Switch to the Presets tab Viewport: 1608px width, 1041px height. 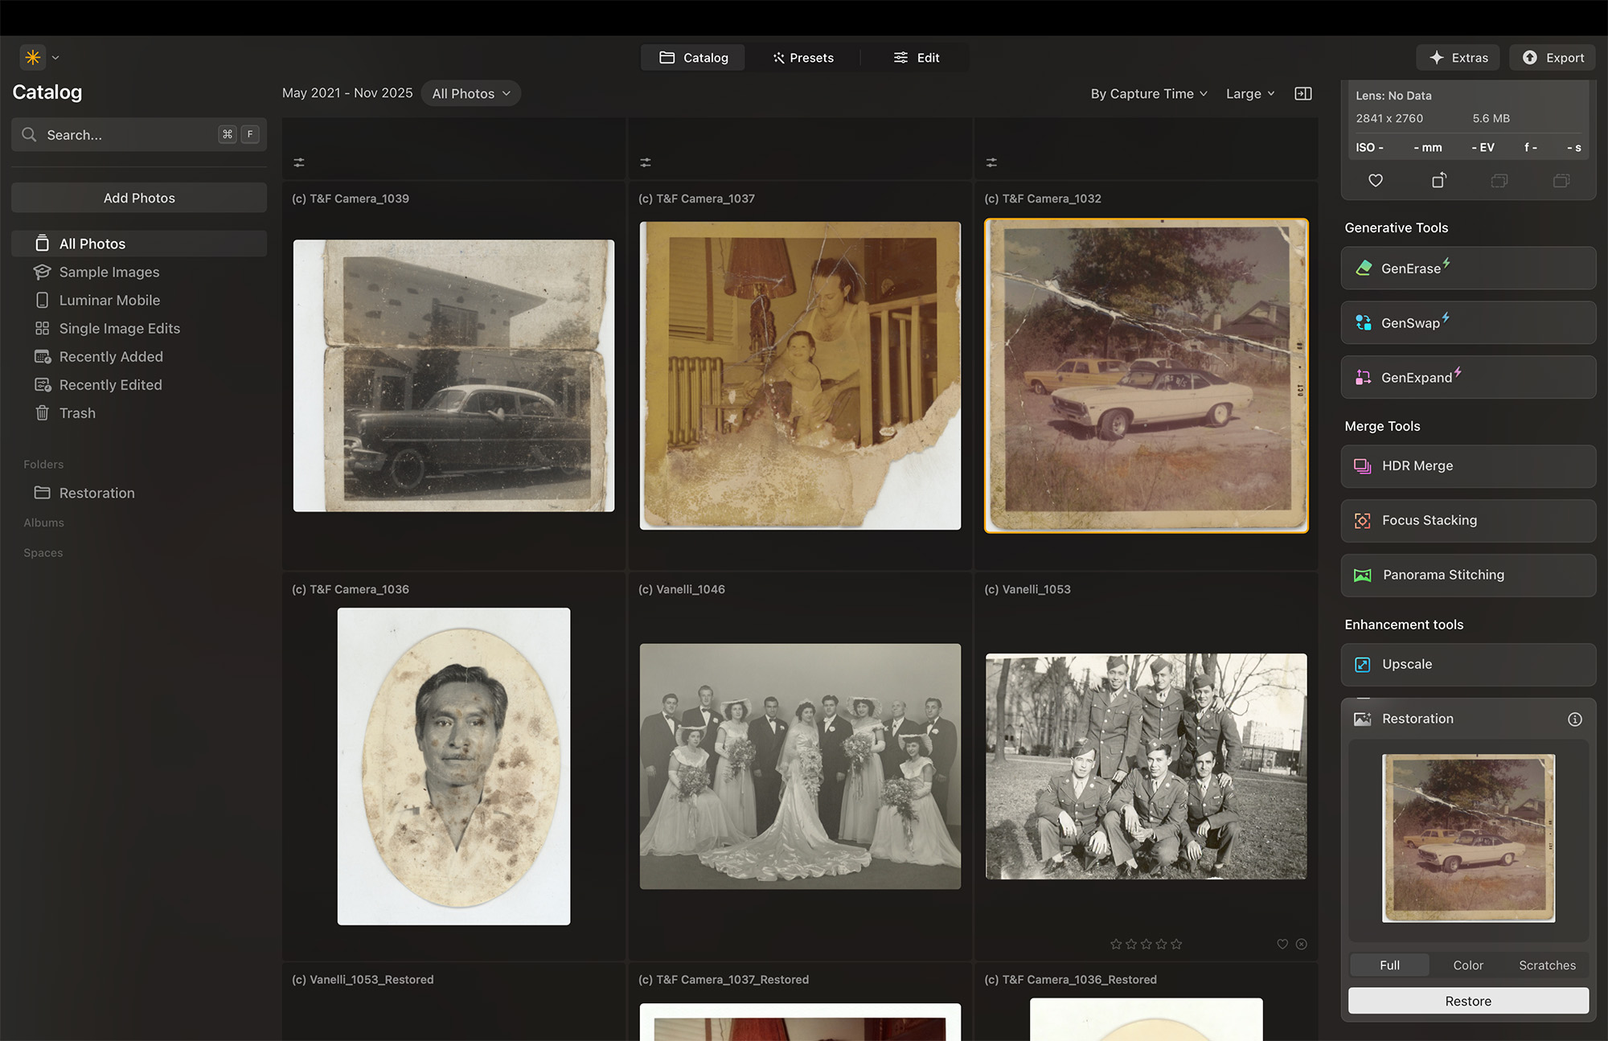point(802,58)
